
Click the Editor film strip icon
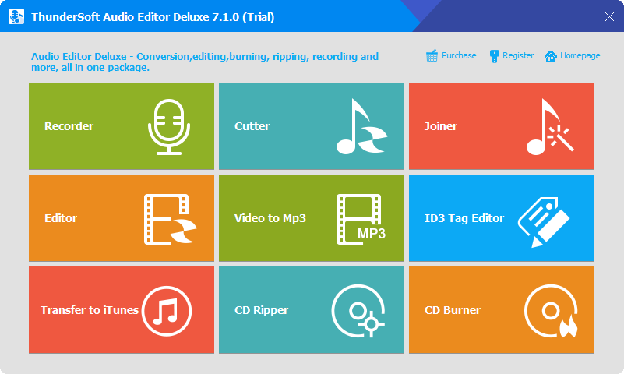pyautogui.click(x=171, y=219)
